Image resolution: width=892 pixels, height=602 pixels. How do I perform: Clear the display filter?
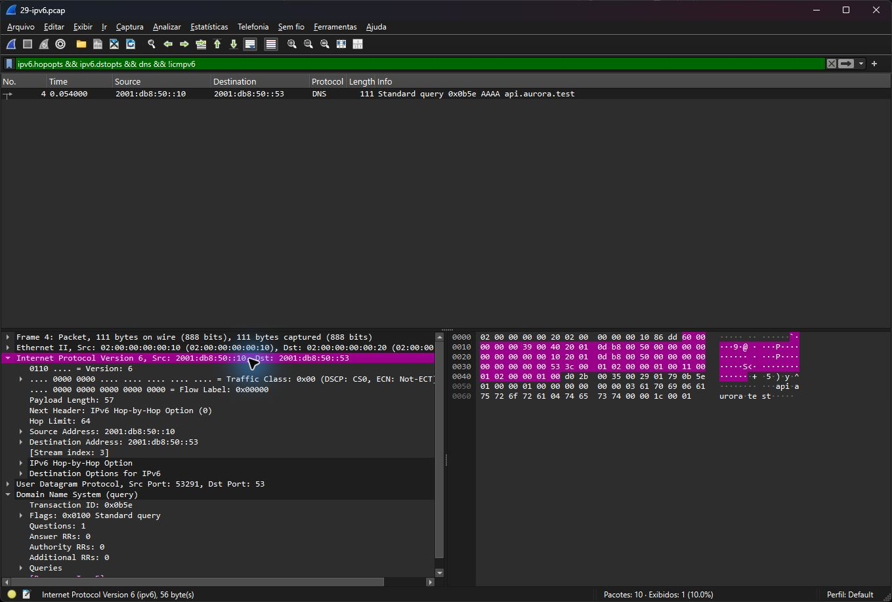pyautogui.click(x=832, y=64)
